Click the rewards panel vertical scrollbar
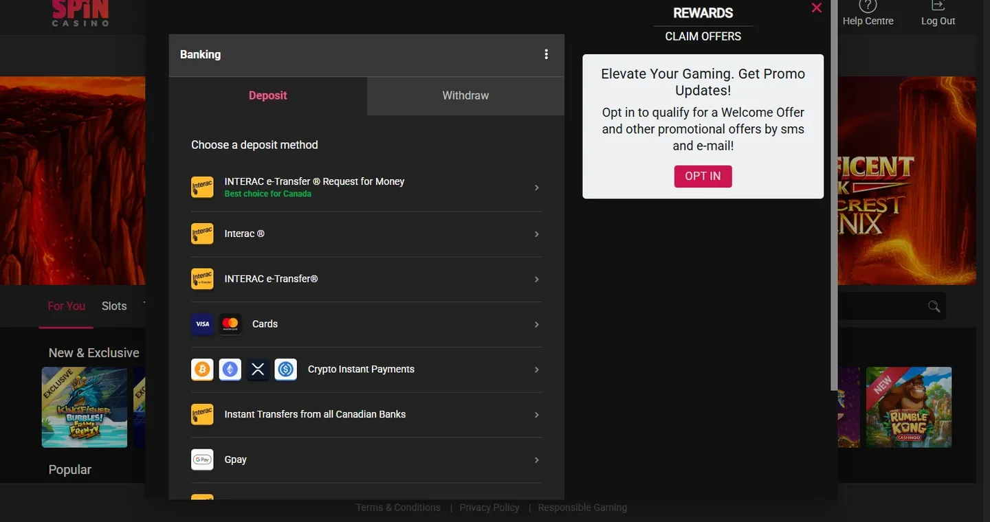This screenshot has width=990, height=522. 834,196
